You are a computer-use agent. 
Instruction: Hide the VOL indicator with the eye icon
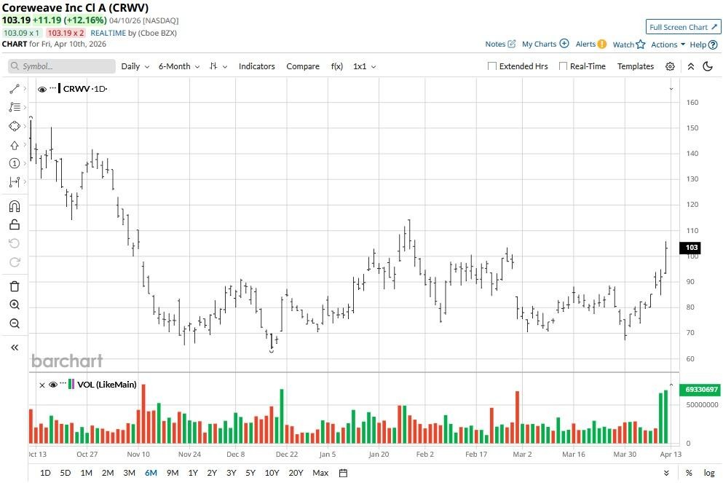click(53, 385)
